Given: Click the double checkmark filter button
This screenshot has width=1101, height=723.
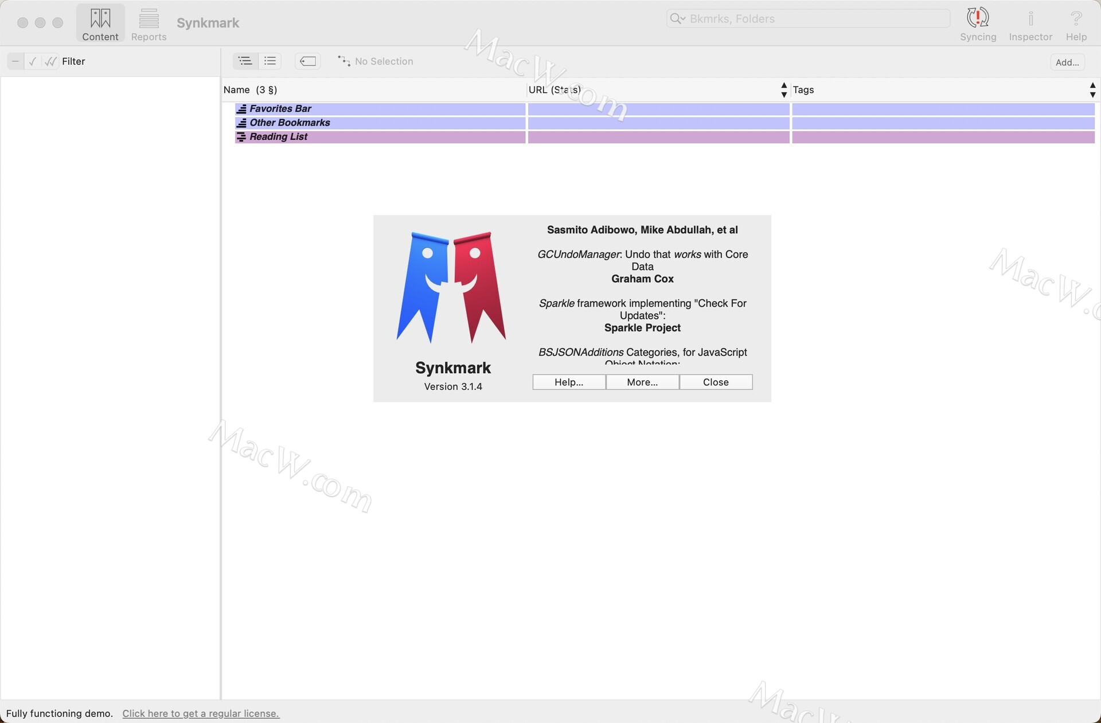Looking at the screenshot, I should (x=50, y=61).
